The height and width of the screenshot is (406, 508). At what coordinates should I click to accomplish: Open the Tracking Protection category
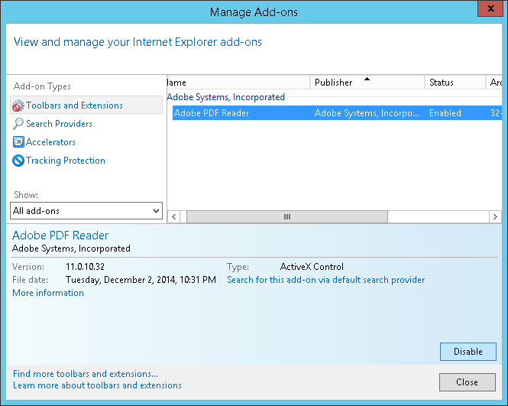click(x=66, y=161)
